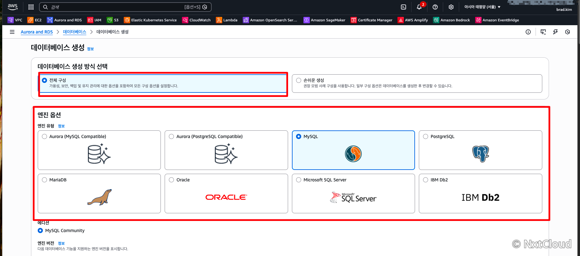Viewport: 580px width, 256px height.
Task: Open the Amazon OpenSearch Service shortcut
Action: pyautogui.click(x=270, y=20)
